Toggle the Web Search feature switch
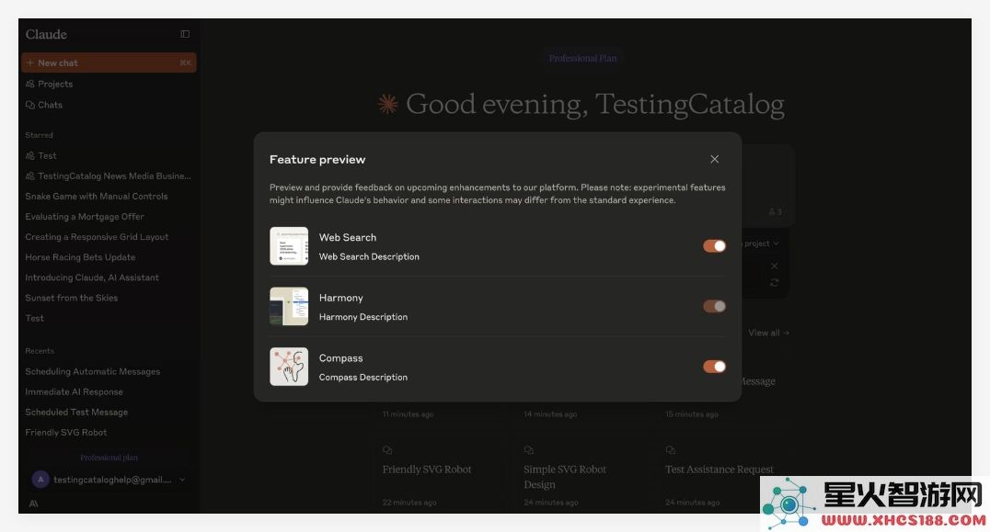The height and width of the screenshot is (532, 990). tap(714, 246)
